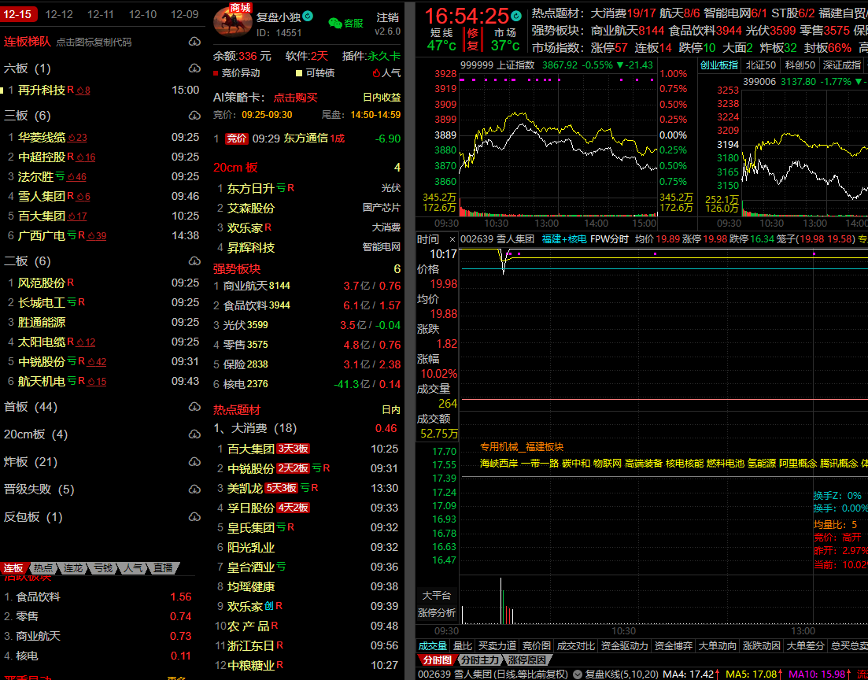Viewport: 868px width, 680px height.
Task: Open 客服 WeChat customer service
Action: tap(345, 24)
